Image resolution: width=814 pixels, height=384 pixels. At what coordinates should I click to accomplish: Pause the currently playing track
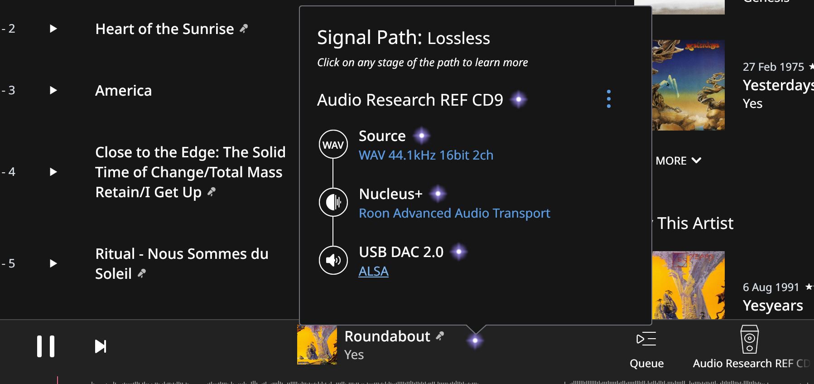(x=46, y=346)
